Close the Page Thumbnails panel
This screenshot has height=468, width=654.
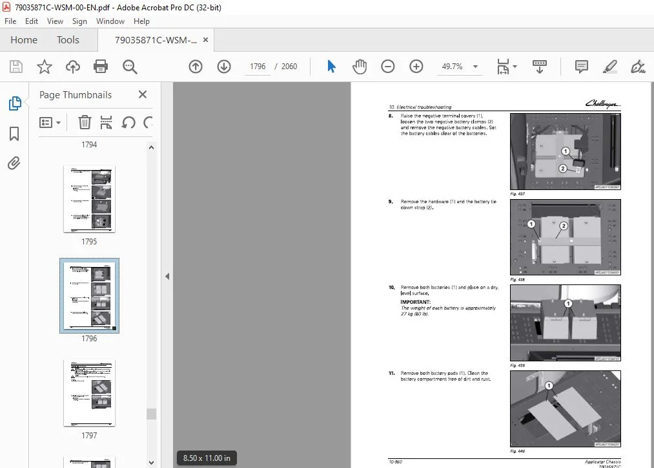pyautogui.click(x=143, y=94)
